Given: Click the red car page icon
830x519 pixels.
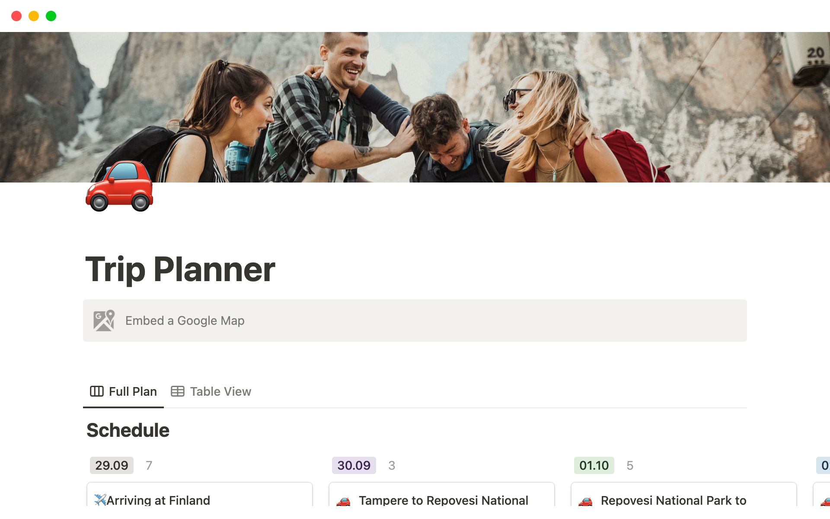Looking at the screenshot, I should pyautogui.click(x=119, y=186).
